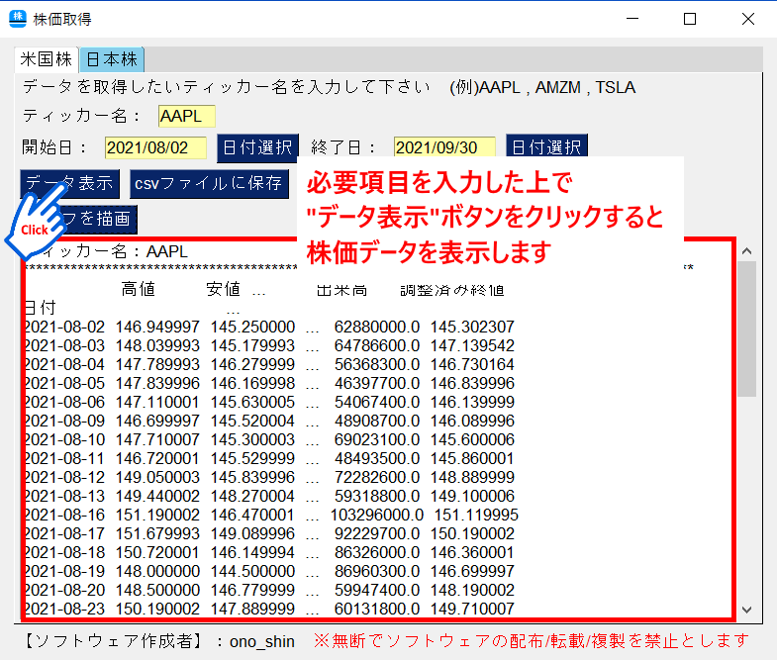The width and height of the screenshot is (777, 660).
Task: Click the ticker name field containing AAPL
Action: point(187,117)
